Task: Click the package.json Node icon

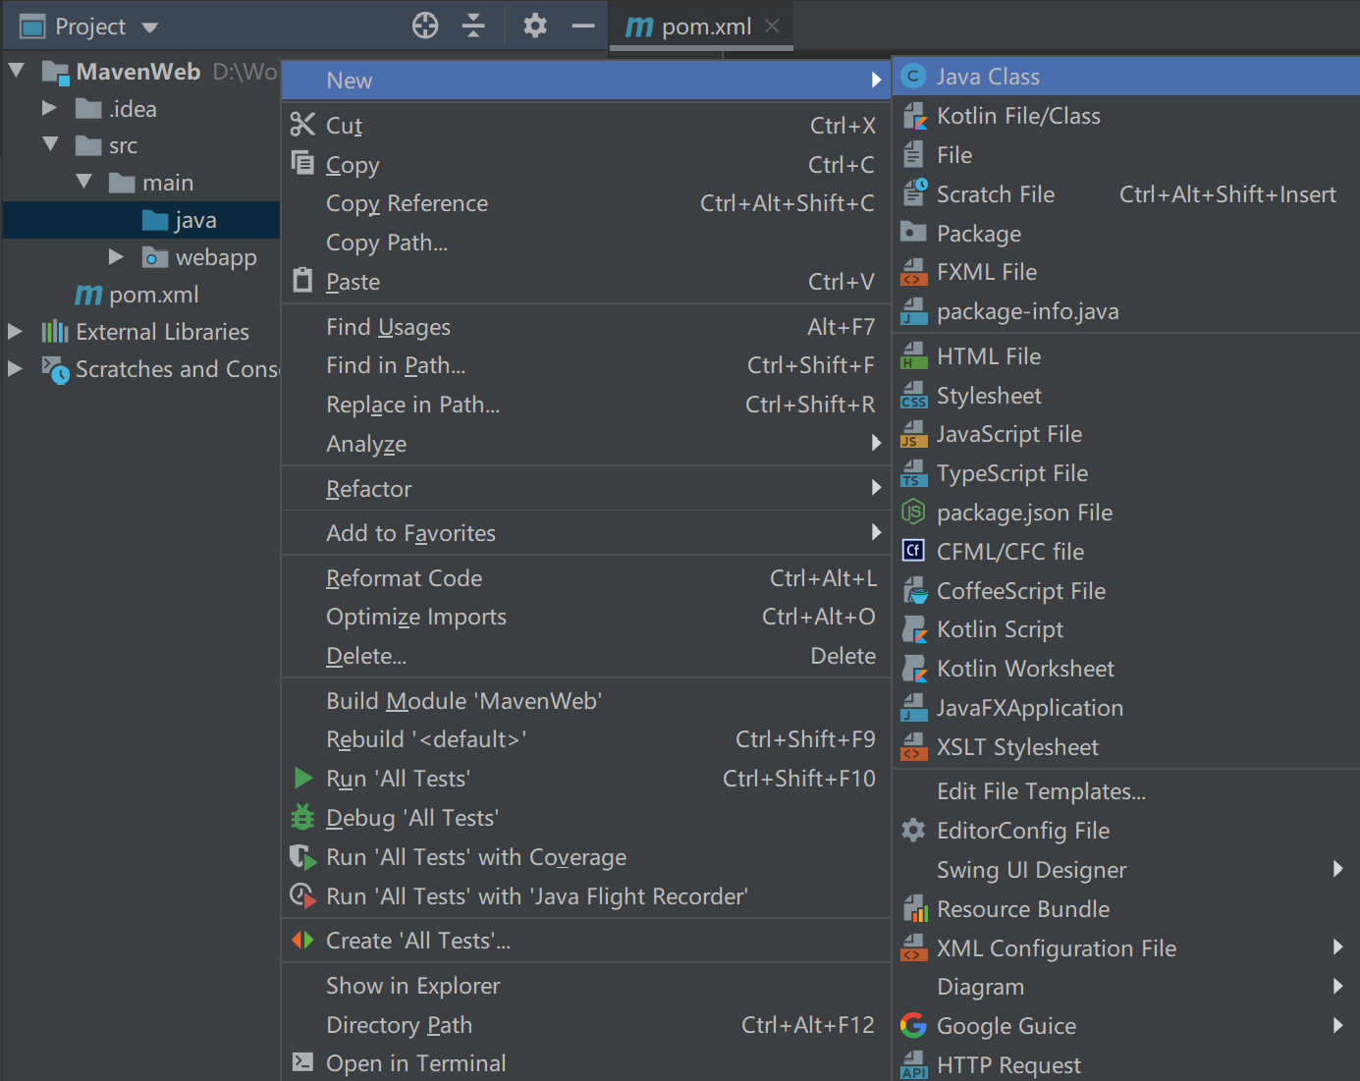Action: point(913,512)
